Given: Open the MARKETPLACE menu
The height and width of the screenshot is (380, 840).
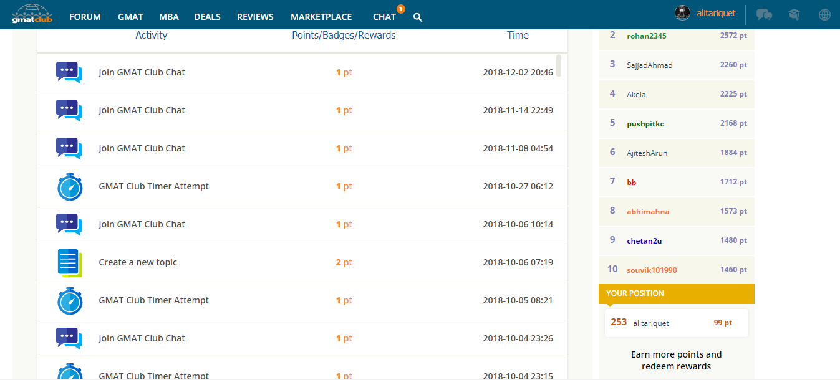Looking at the screenshot, I should (x=321, y=17).
